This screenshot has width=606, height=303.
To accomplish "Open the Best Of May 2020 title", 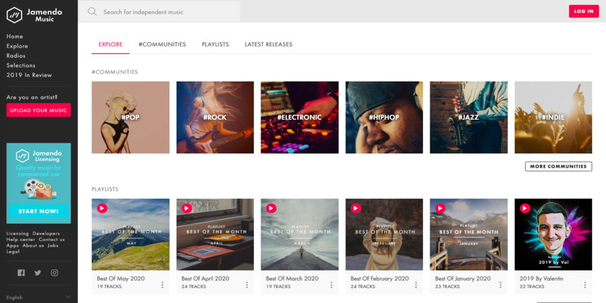I will coord(121,278).
